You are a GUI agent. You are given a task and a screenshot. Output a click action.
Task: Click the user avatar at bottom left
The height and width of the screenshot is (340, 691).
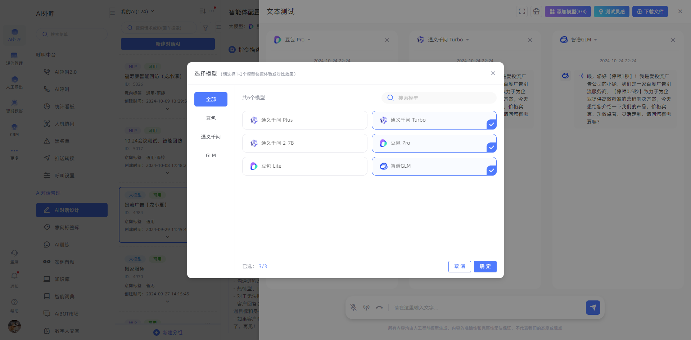point(14,326)
